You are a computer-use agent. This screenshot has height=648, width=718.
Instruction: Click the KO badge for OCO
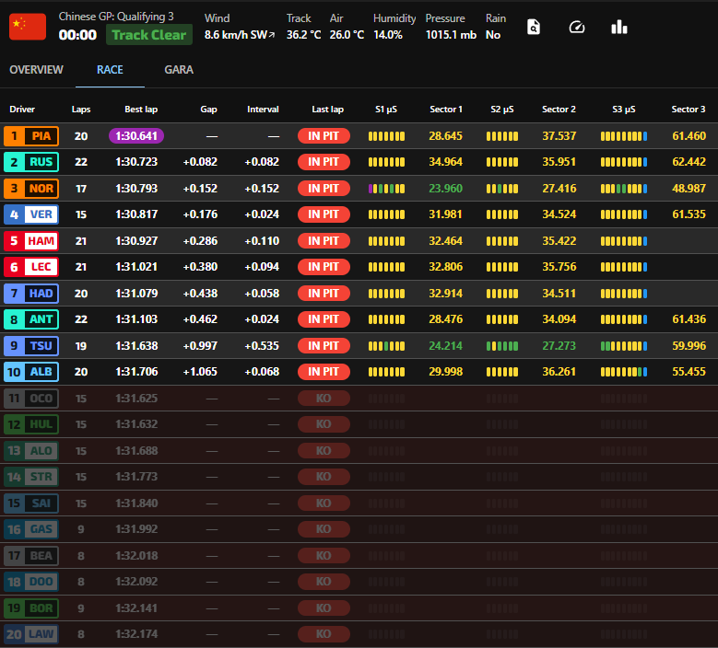pyautogui.click(x=324, y=399)
